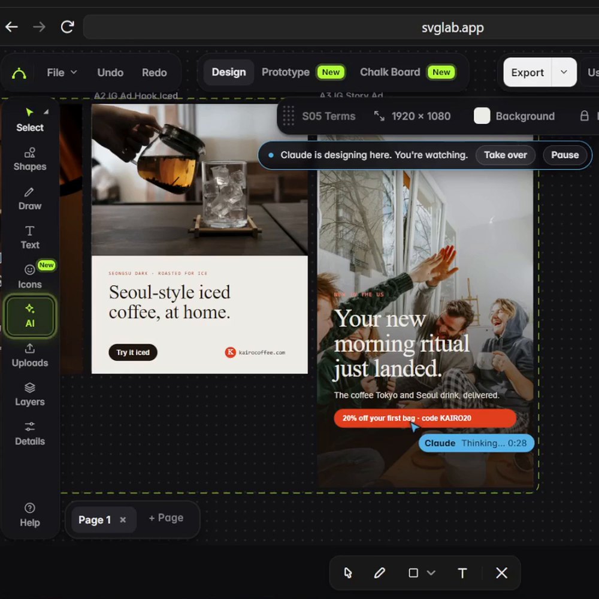Click the frame drag handle beside S05 Terms

[x=289, y=116]
